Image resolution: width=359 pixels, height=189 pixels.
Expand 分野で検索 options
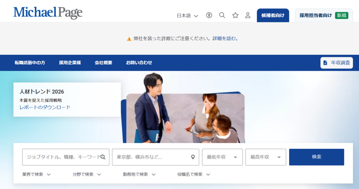point(87,174)
